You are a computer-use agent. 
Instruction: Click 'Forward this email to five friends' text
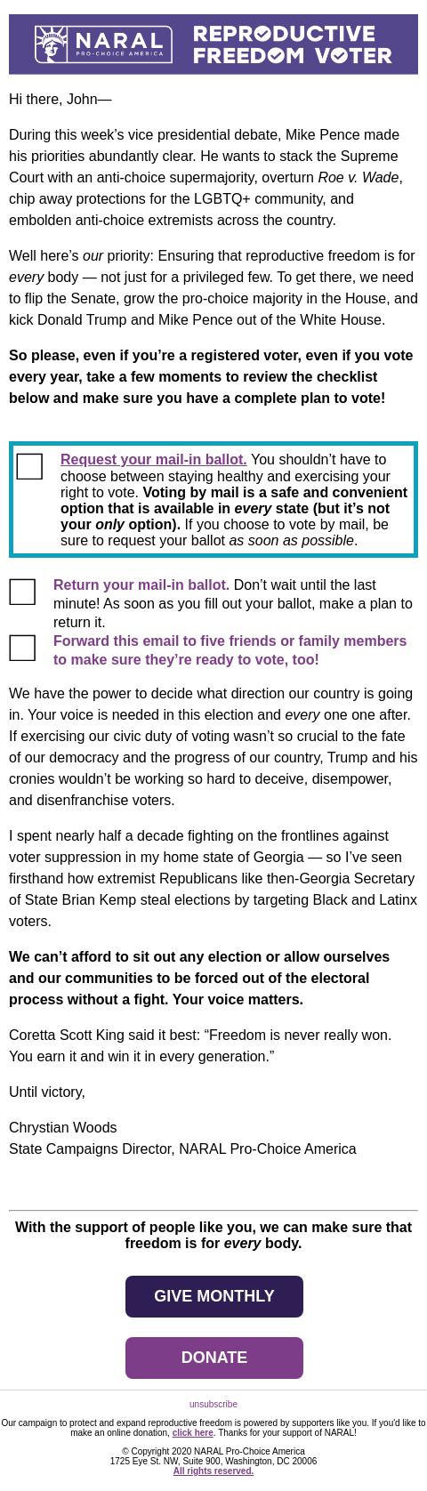tap(230, 650)
